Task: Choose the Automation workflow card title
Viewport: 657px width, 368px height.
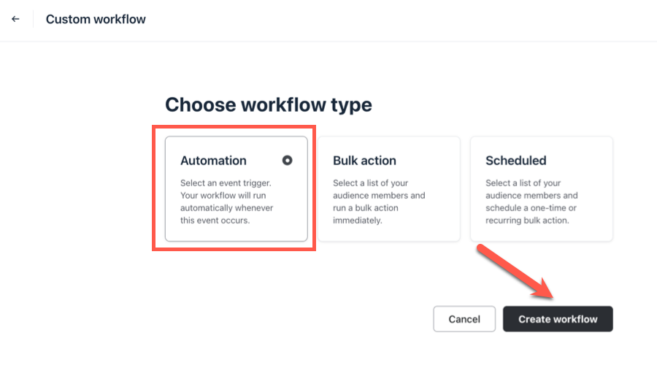Action: pyautogui.click(x=213, y=161)
